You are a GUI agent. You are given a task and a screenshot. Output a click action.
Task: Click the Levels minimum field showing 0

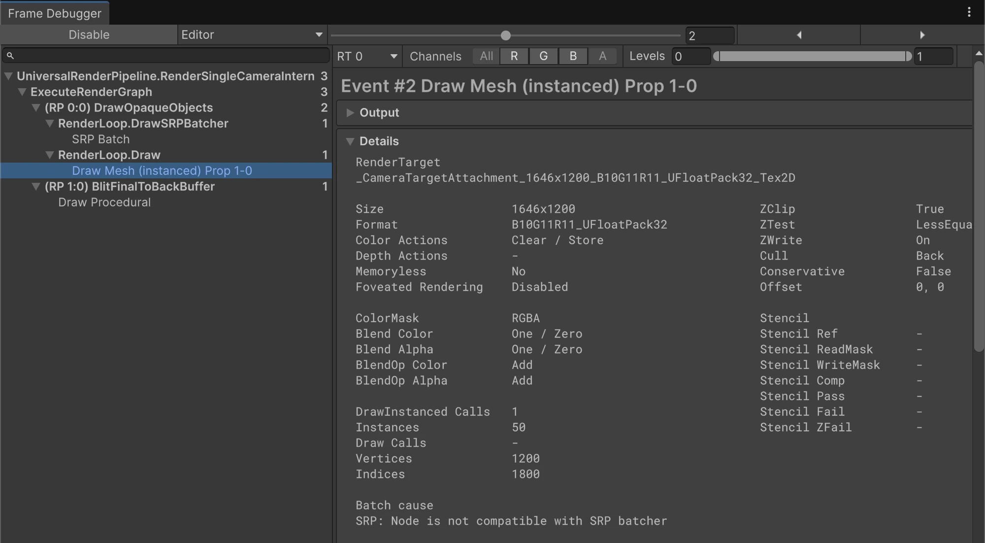[x=691, y=56]
